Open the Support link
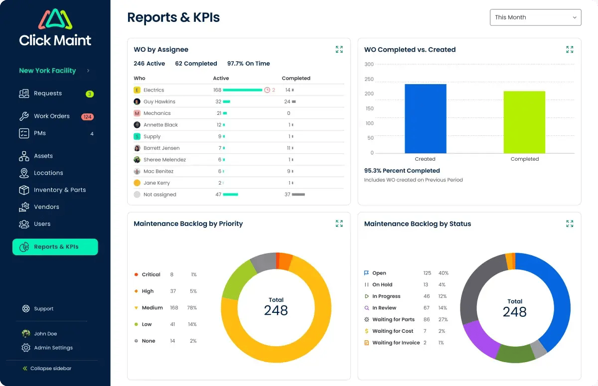598x386 pixels. tap(43, 309)
